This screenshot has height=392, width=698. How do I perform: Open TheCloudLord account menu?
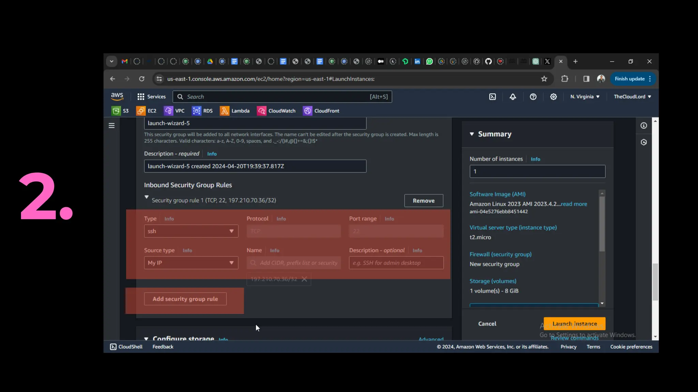point(633,97)
